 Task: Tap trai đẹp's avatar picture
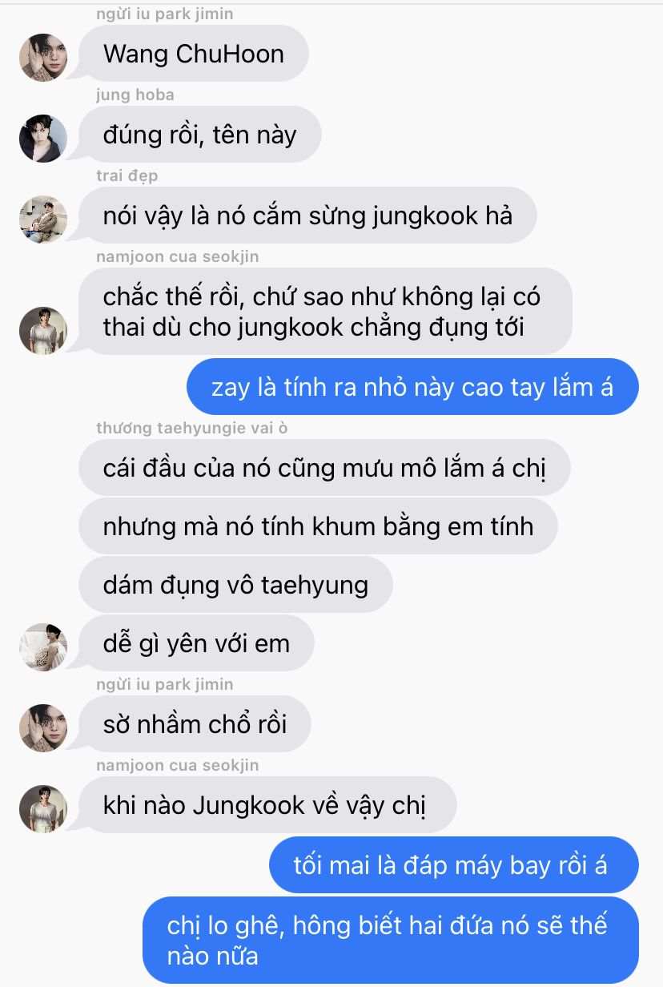point(42,220)
